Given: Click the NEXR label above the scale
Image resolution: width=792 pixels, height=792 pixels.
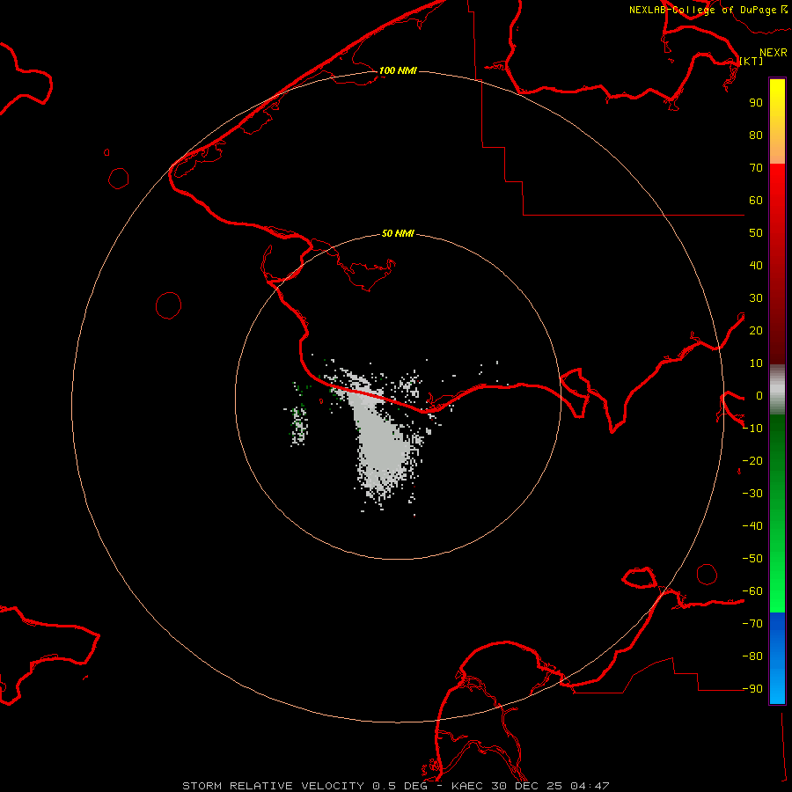Looking at the screenshot, I should coord(774,53).
